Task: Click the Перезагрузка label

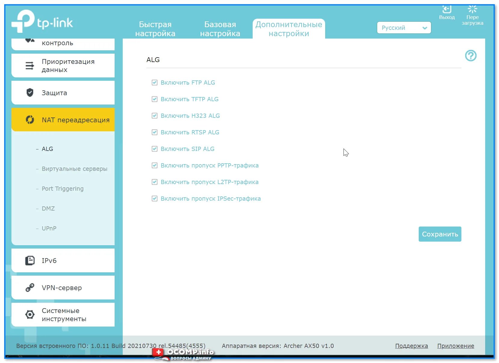Action: pos(472,20)
